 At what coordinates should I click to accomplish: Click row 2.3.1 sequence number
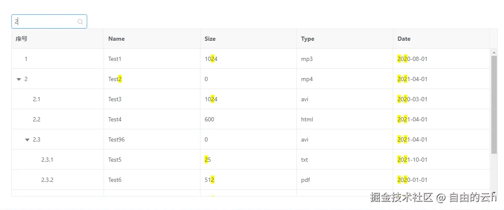(x=47, y=160)
